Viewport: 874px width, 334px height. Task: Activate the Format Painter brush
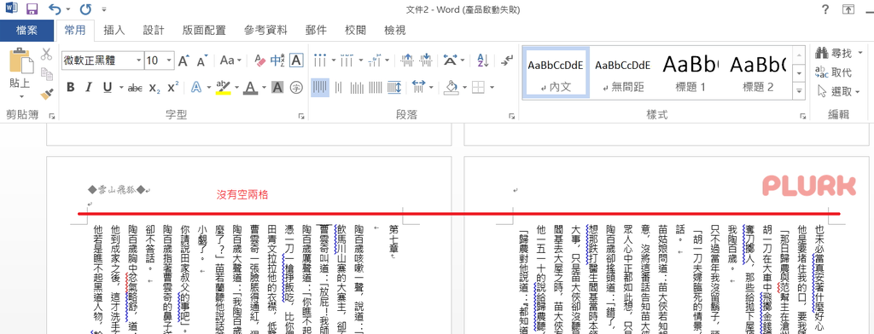pos(46,94)
